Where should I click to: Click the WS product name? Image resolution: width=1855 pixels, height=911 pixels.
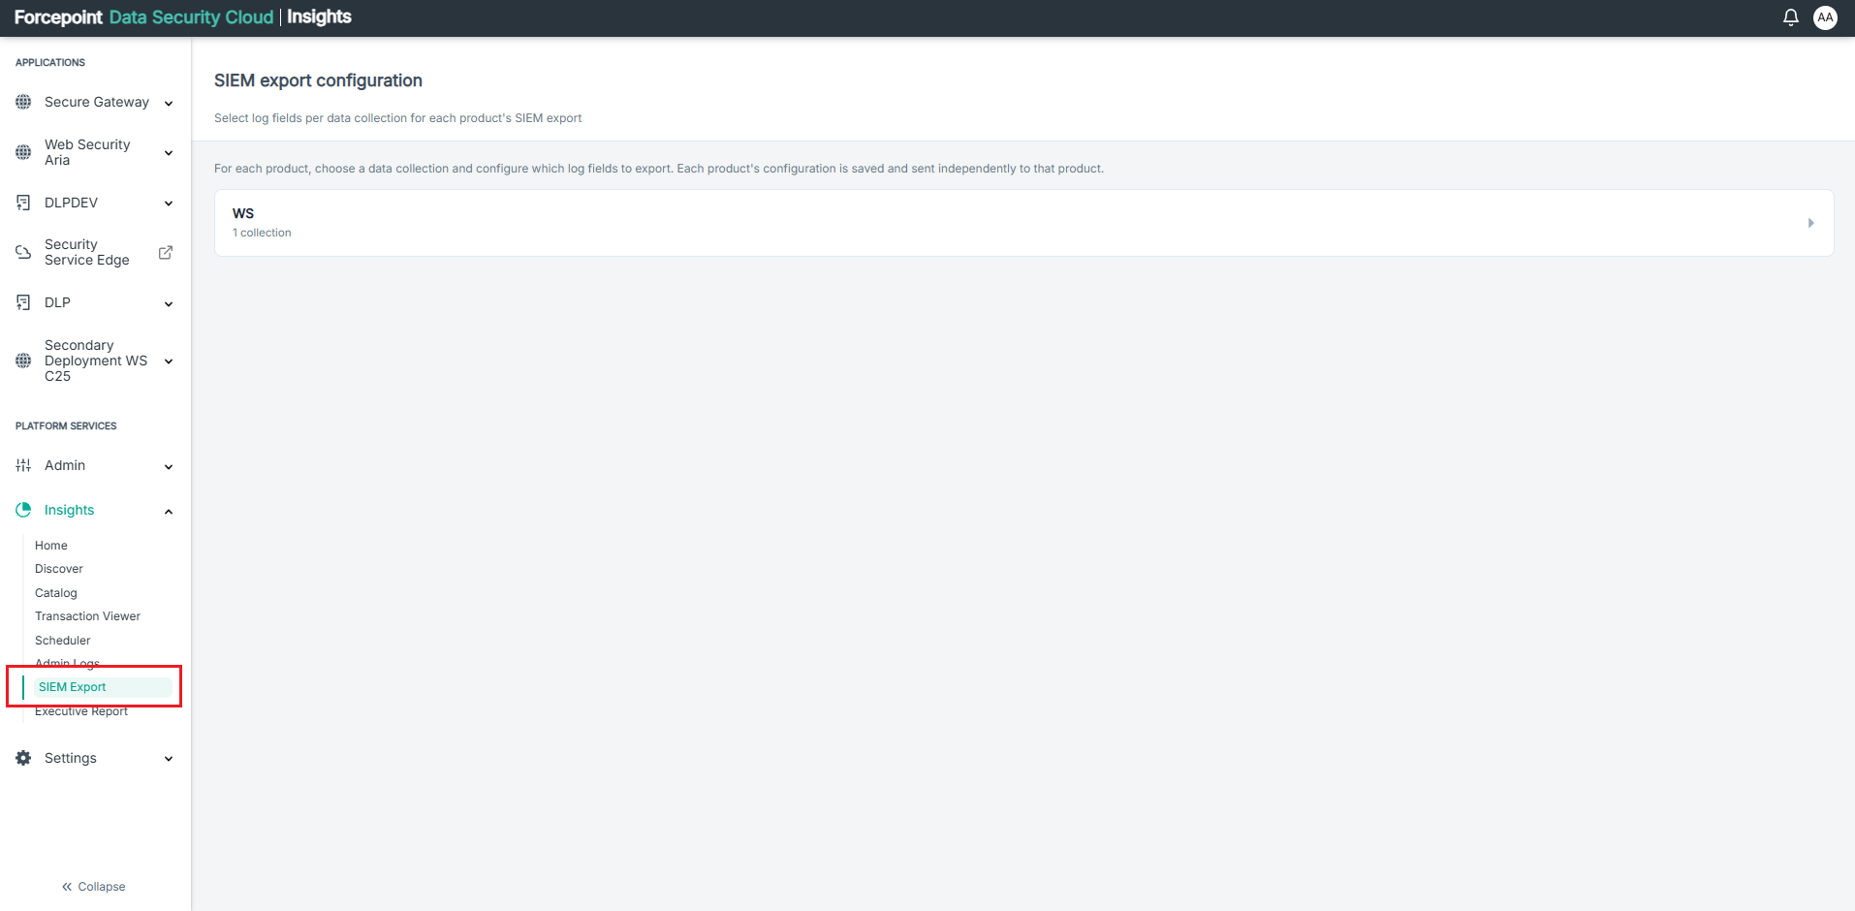click(243, 213)
